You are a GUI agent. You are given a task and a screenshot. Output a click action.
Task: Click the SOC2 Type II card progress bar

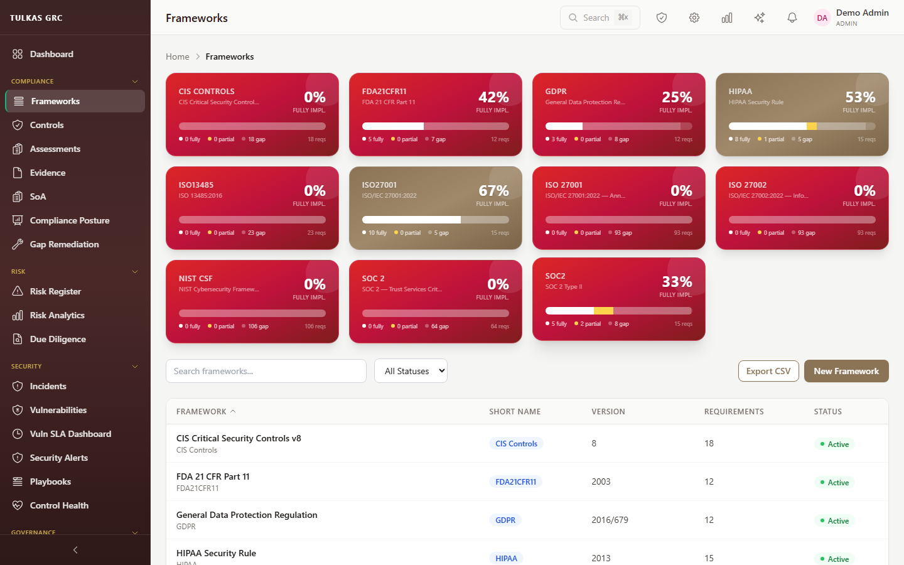click(x=619, y=311)
